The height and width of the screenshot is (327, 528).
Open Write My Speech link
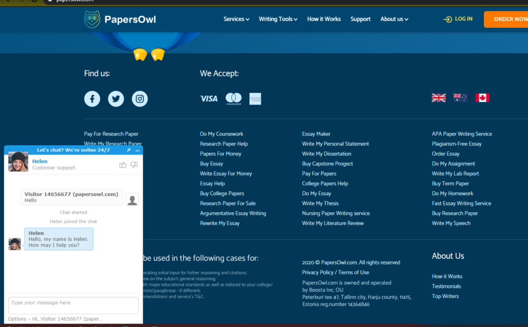[x=451, y=223]
